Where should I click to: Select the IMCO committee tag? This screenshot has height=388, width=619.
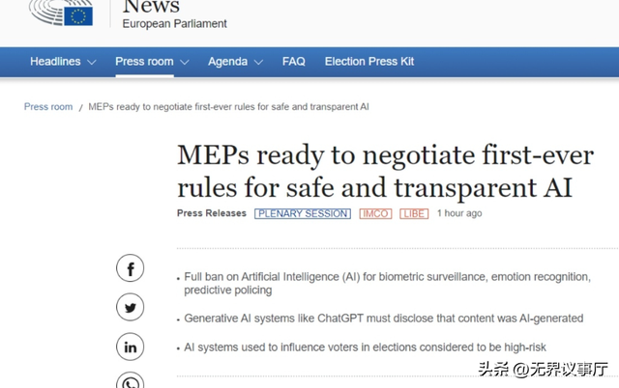375,213
